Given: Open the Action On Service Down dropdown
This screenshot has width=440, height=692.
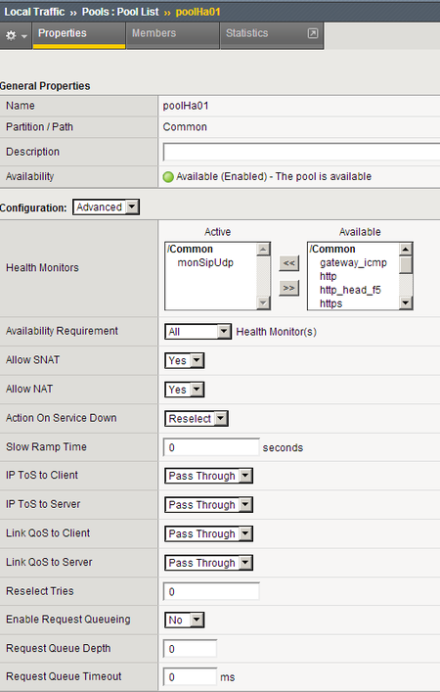Looking at the screenshot, I should [197, 418].
